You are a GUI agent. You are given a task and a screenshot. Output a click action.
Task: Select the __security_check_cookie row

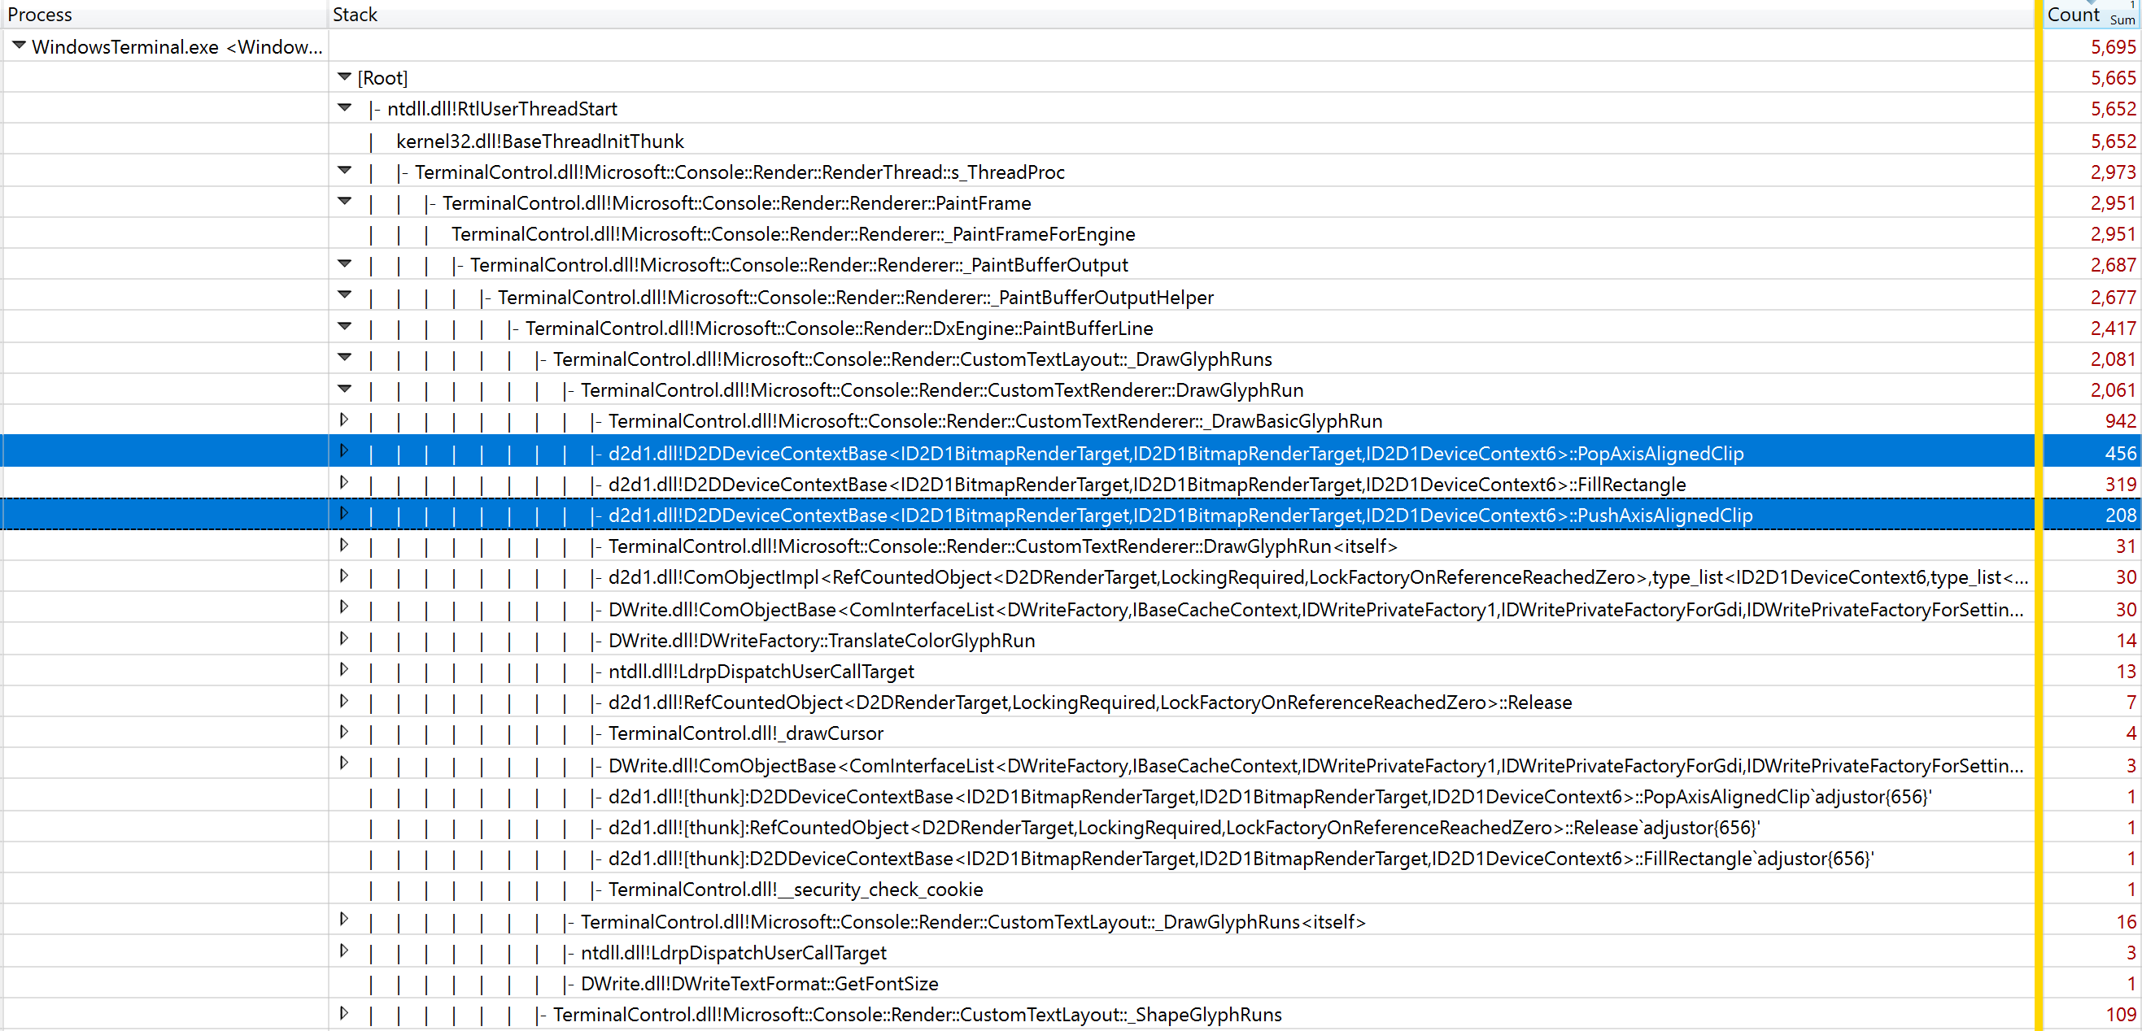[795, 890]
